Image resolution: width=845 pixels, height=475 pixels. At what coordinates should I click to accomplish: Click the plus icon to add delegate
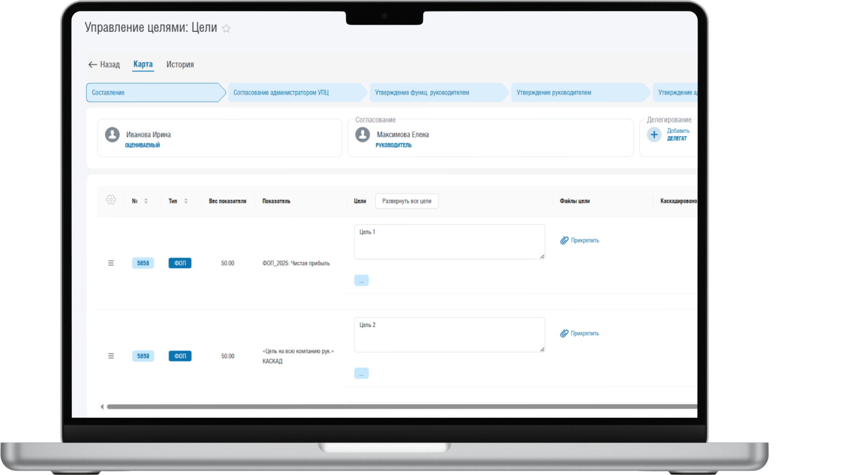[x=654, y=135]
